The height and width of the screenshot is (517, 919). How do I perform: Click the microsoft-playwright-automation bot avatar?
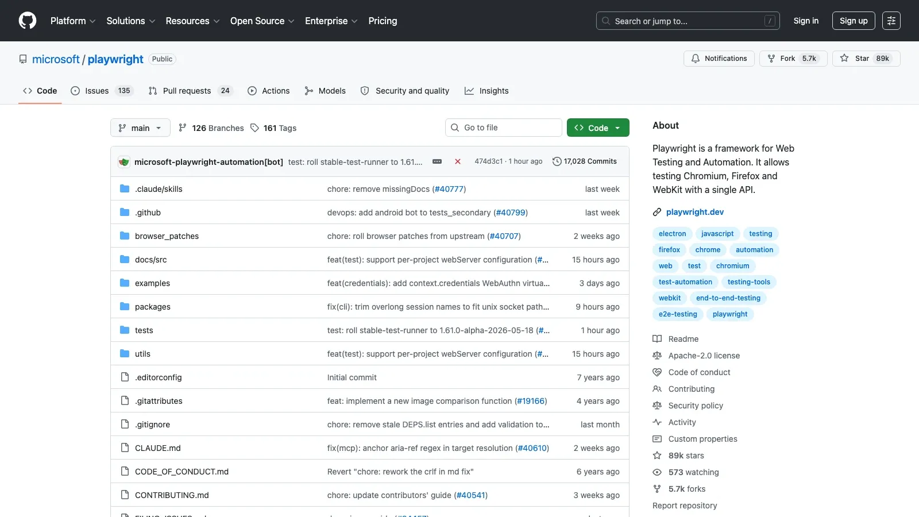pos(124,162)
